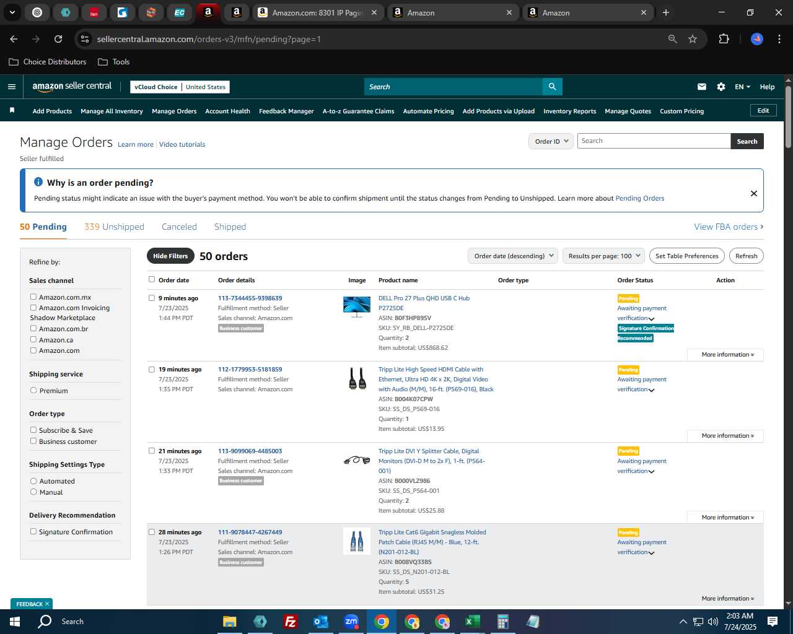The width and height of the screenshot is (793, 634).
Task: Click the order search input field
Action: 654,141
